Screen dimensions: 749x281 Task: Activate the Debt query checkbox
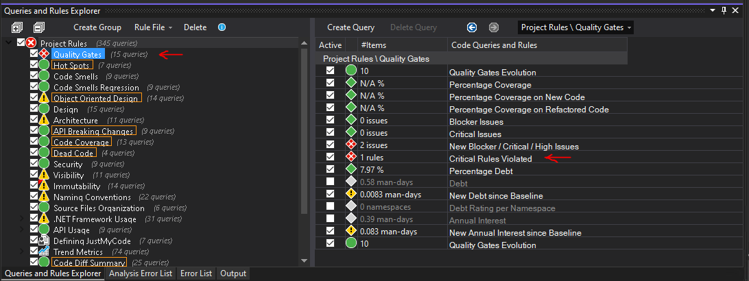pyautogui.click(x=330, y=182)
